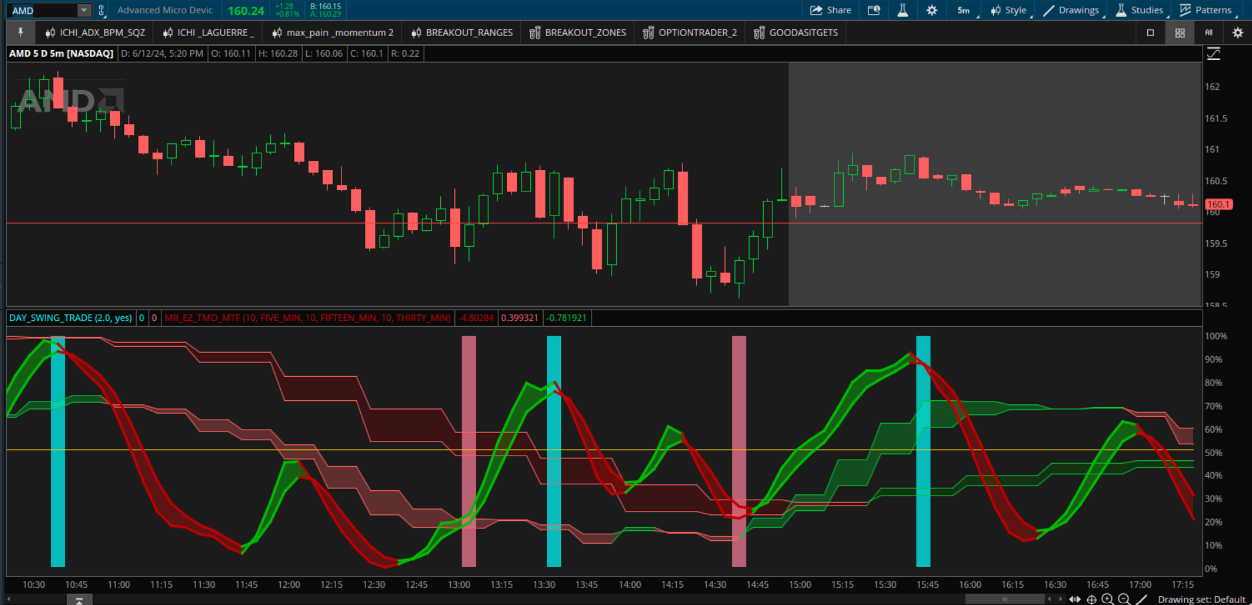
Task: Toggle the pin icon on style bar
Action: [21, 32]
